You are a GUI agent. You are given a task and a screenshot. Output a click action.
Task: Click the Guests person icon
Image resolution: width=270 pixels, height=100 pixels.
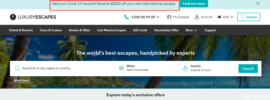[x=185, y=68]
